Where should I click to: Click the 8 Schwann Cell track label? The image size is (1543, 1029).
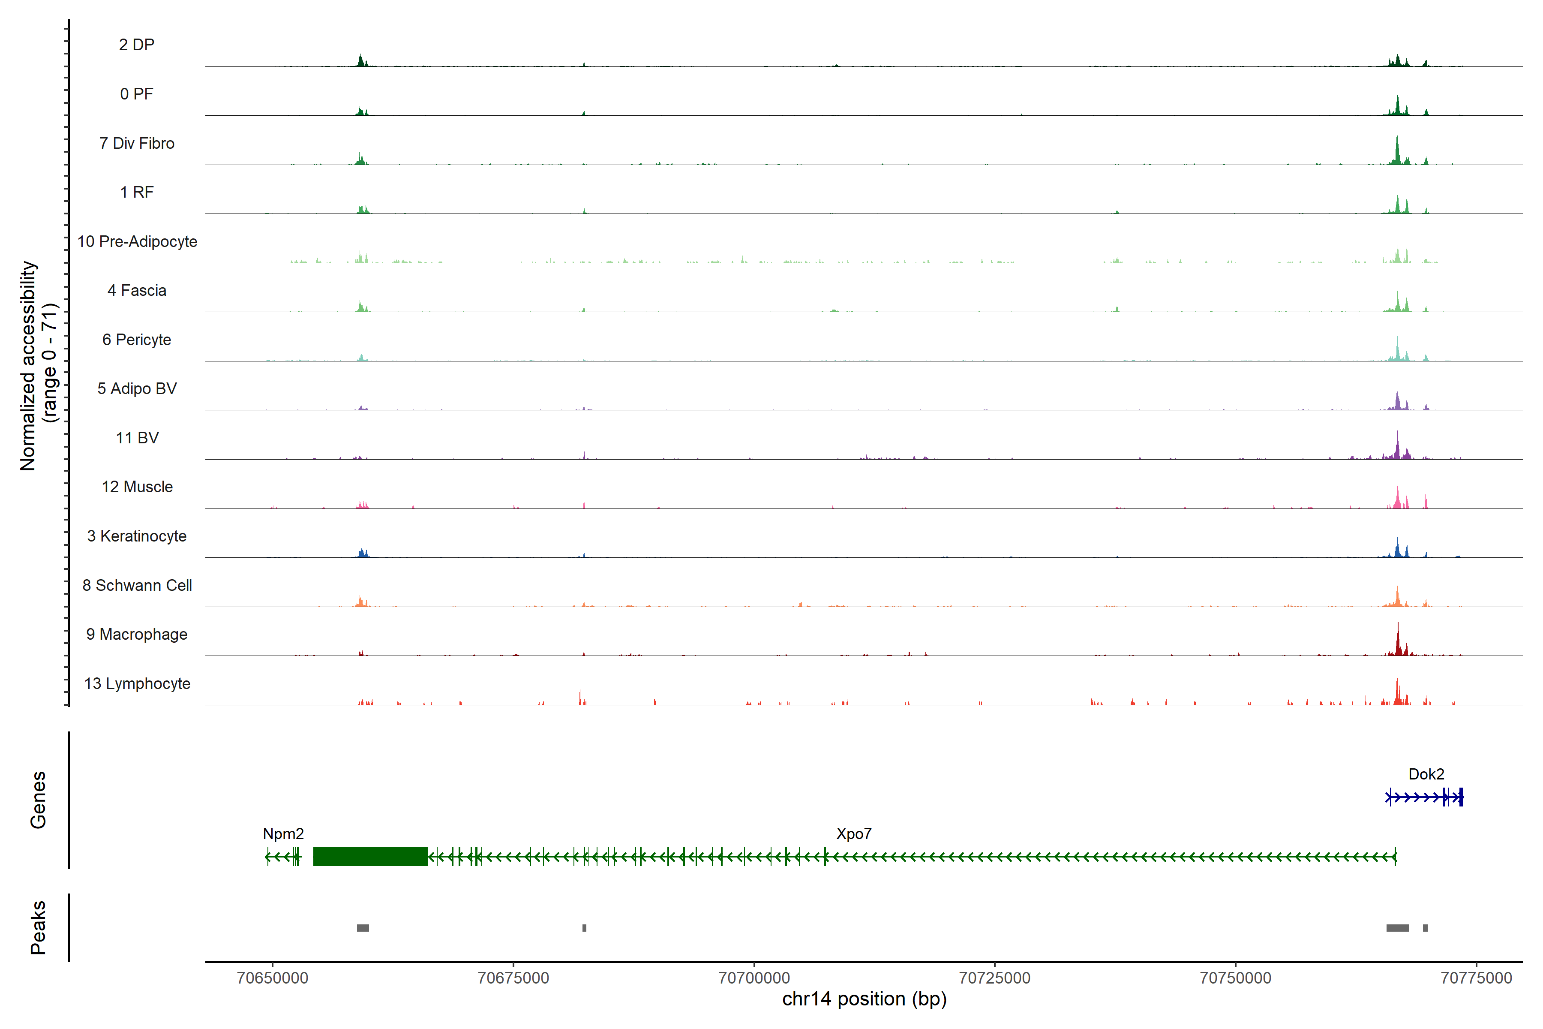(136, 585)
